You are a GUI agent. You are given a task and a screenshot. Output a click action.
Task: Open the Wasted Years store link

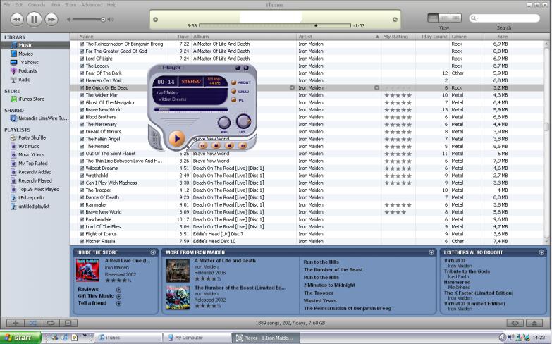[320, 301]
